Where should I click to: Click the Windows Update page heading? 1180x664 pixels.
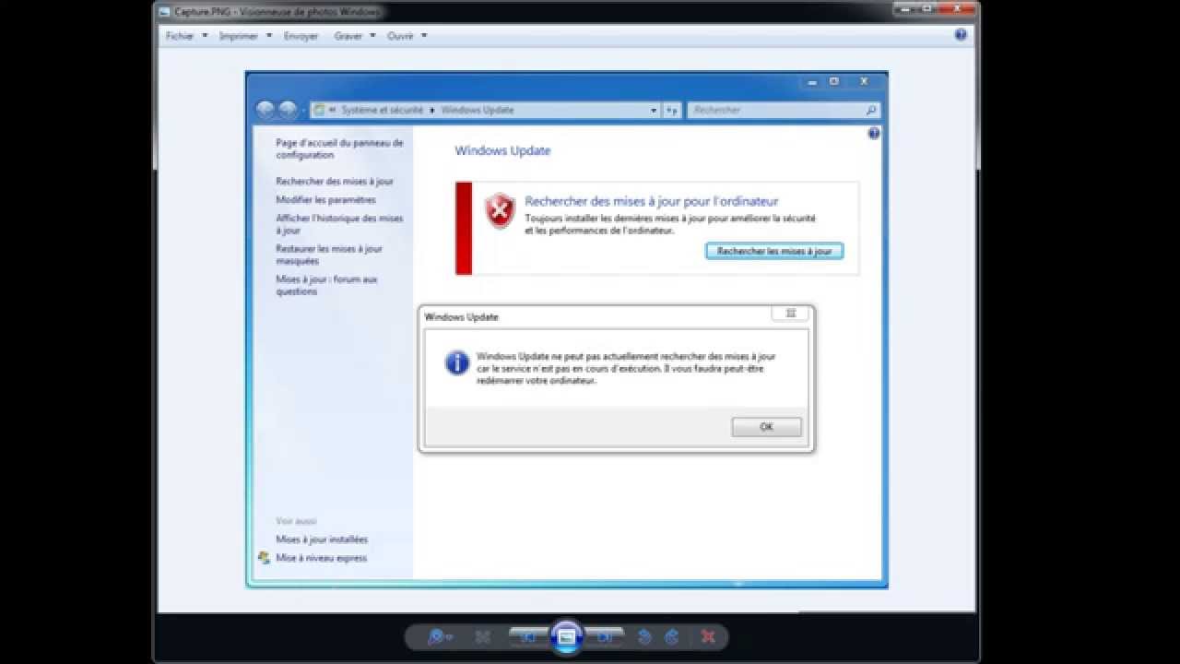coord(502,150)
